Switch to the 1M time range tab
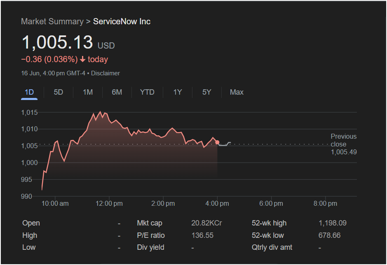387x265 pixels. pyautogui.click(x=88, y=92)
